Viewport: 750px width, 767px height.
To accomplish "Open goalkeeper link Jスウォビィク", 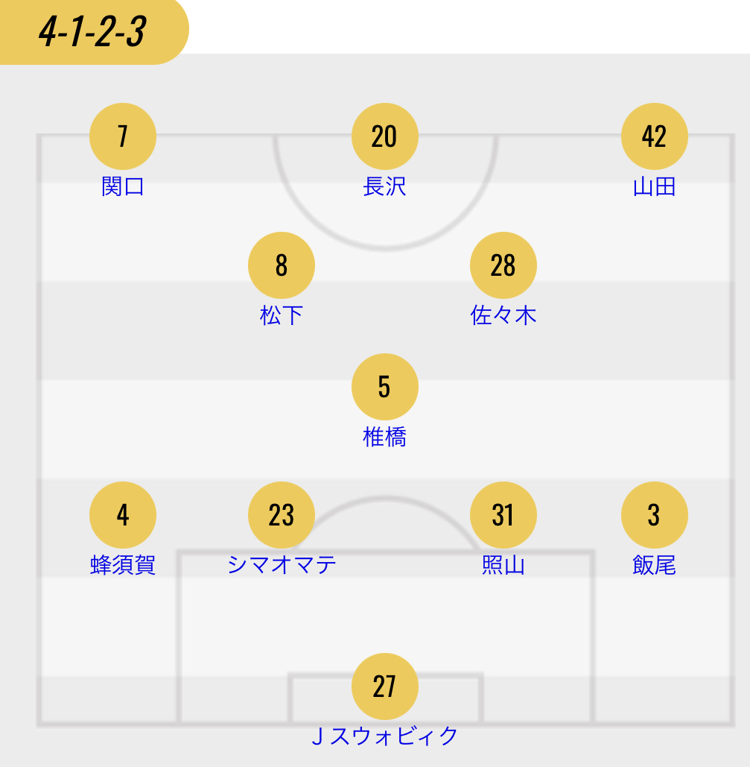I will tap(384, 736).
